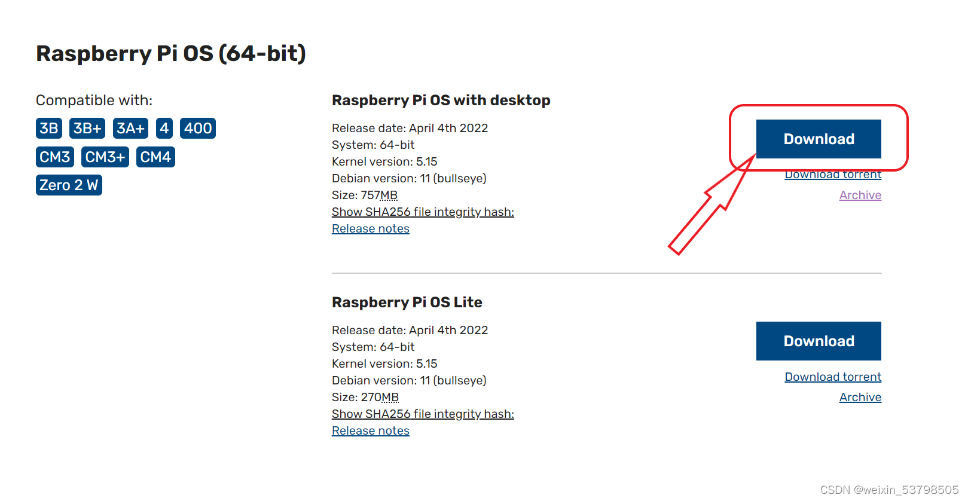Expand SHA256 integrity hash for Lite version
Screen dimensions: 968x501
423,414
